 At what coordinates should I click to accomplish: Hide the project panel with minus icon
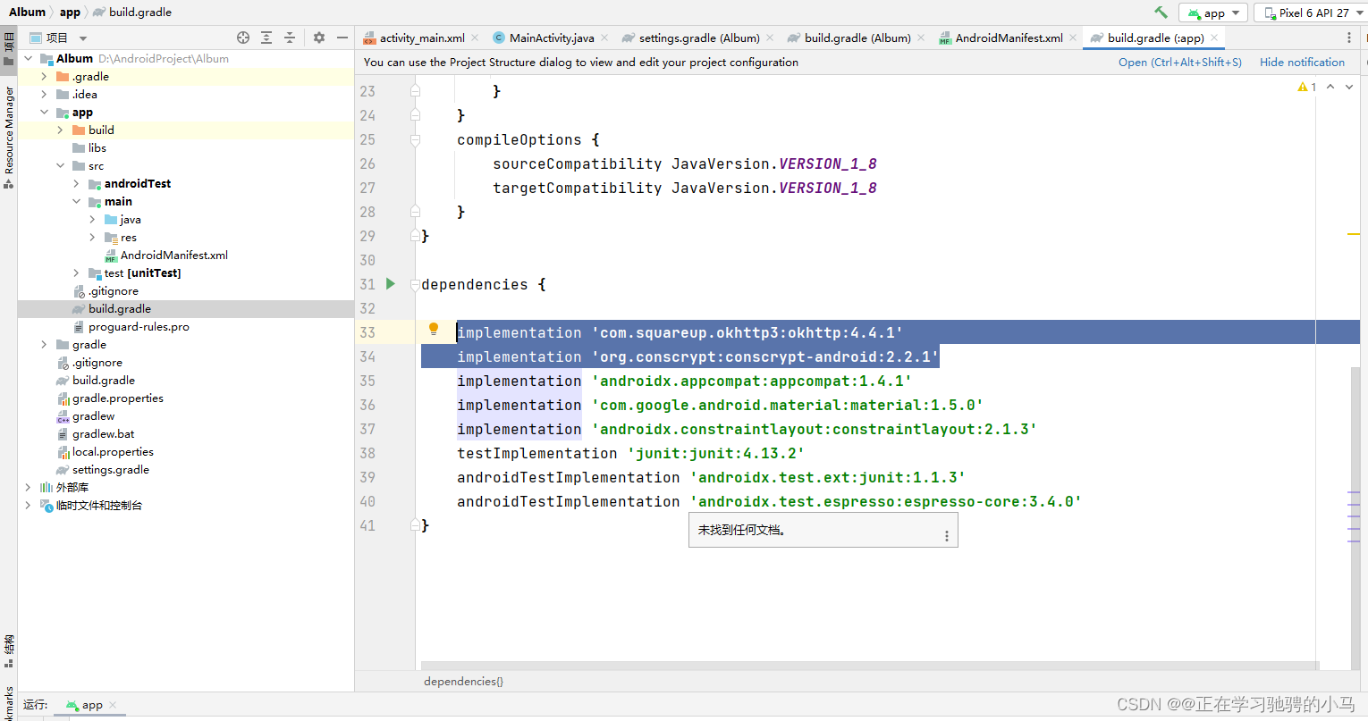pos(342,38)
